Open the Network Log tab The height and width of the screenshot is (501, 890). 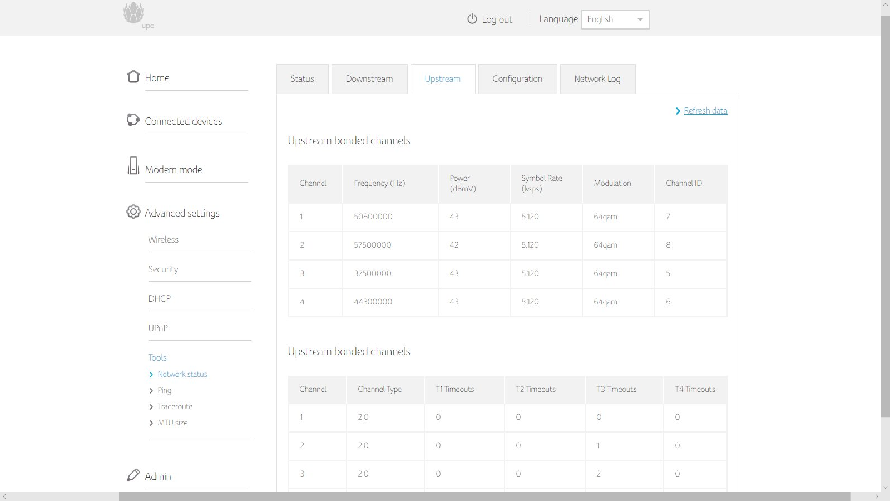coord(597,79)
